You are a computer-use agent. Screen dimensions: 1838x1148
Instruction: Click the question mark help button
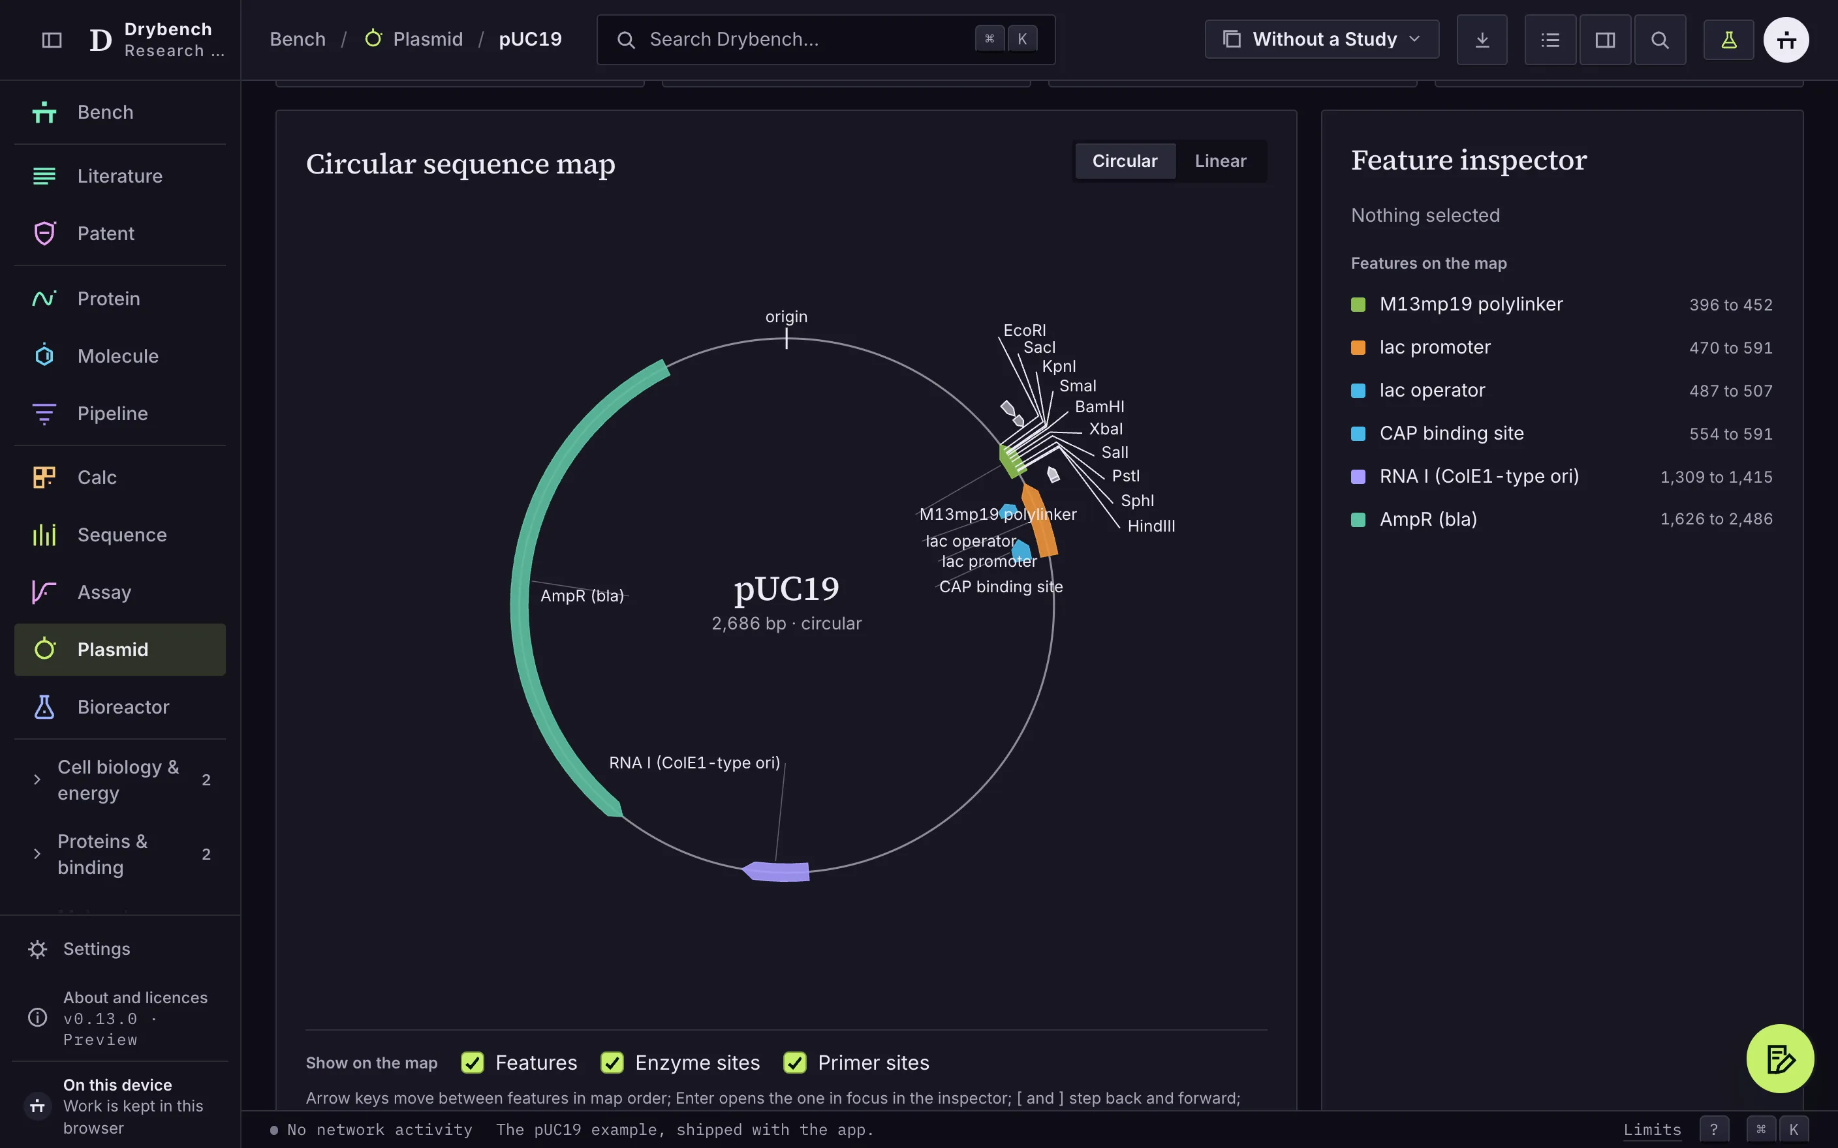(1714, 1130)
